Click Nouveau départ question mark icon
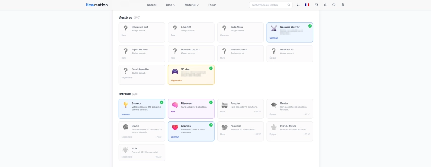431x167 pixels. [175, 51]
